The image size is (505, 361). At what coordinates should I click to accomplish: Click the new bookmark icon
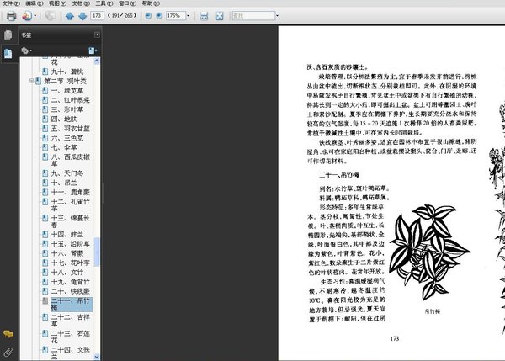point(93,50)
